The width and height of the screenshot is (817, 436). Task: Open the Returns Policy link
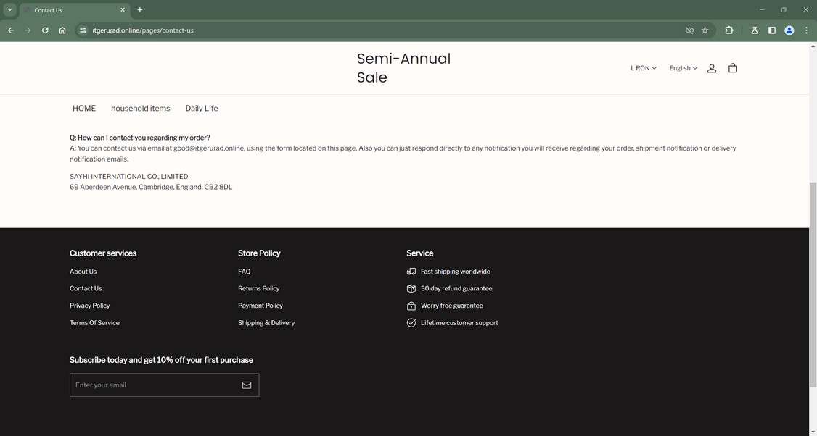(x=258, y=288)
